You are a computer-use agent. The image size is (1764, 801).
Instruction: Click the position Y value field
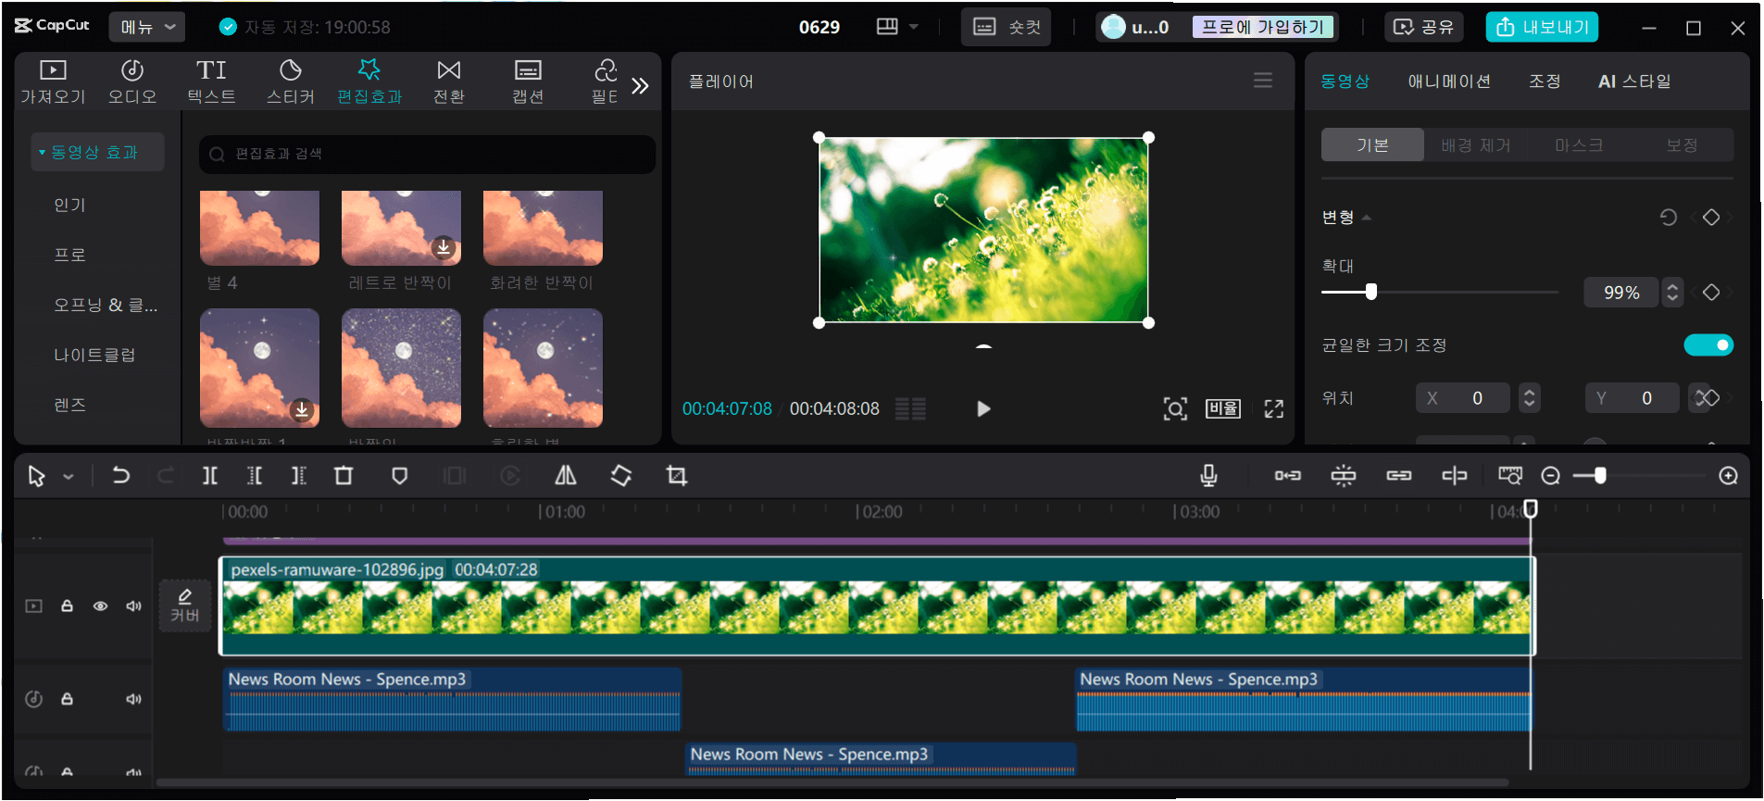(x=1632, y=397)
